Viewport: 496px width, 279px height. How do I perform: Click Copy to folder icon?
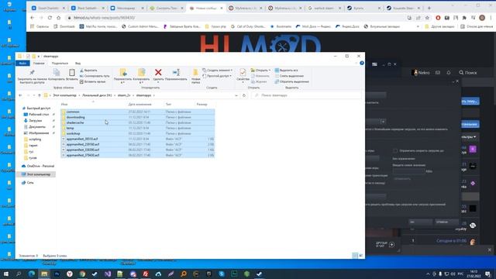141,72
